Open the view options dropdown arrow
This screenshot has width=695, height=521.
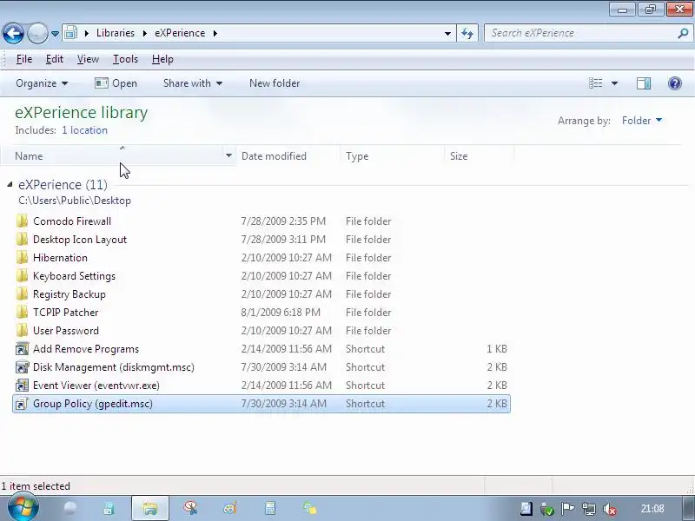click(614, 83)
